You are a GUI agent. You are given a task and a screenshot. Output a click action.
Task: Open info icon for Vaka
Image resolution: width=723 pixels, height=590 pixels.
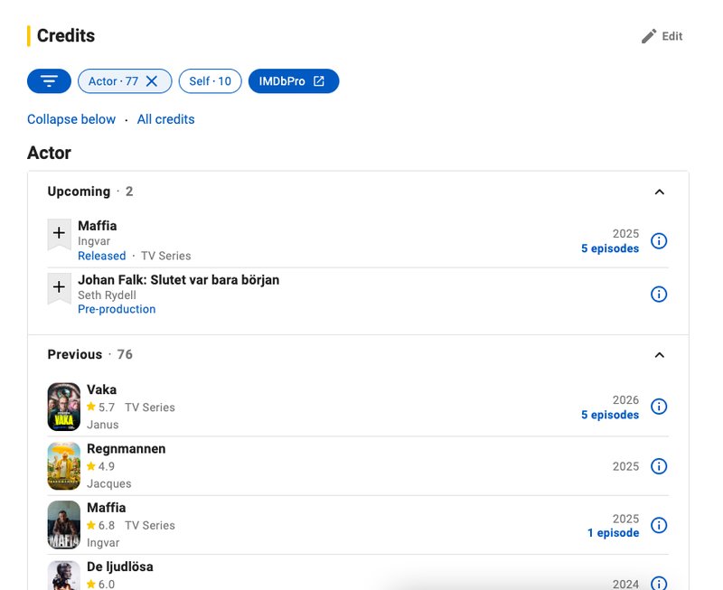(659, 407)
